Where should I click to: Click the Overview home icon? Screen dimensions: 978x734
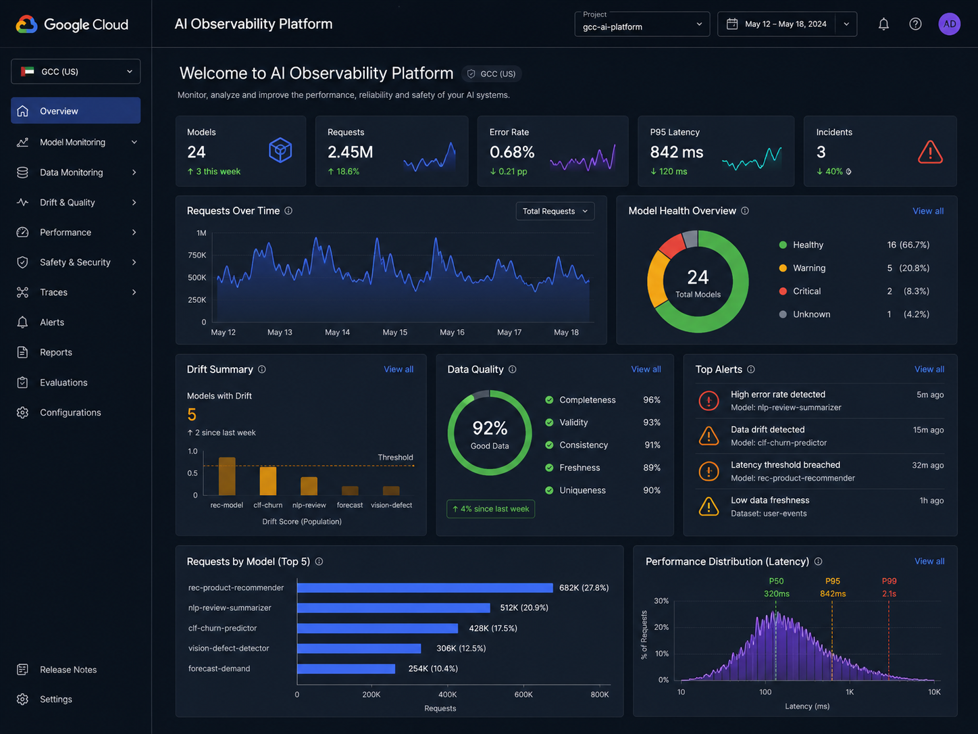(x=23, y=111)
